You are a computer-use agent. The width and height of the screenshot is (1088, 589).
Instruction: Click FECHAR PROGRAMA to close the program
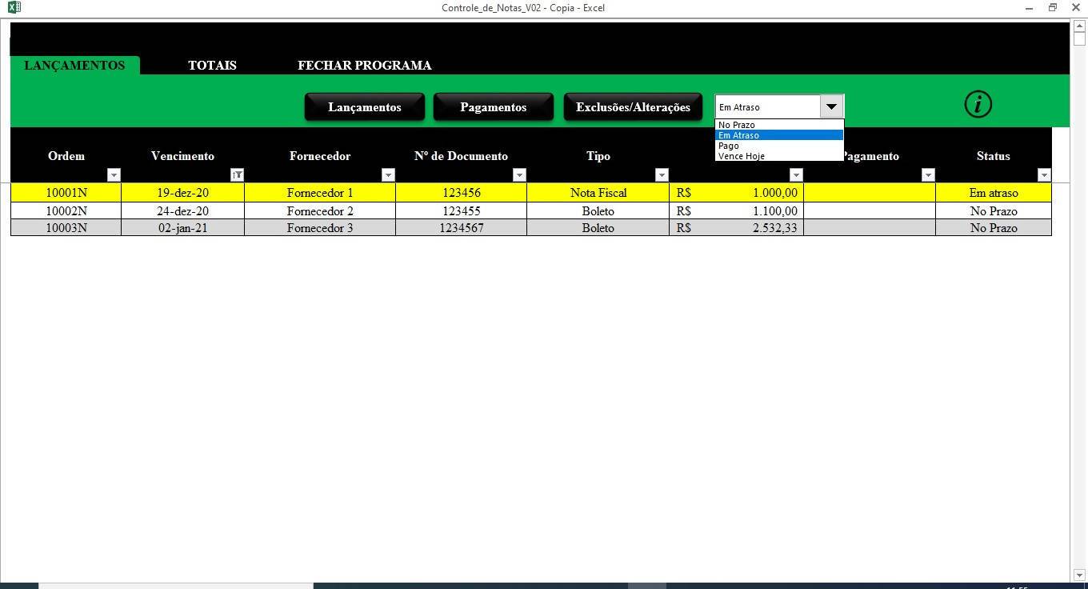click(364, 65)
